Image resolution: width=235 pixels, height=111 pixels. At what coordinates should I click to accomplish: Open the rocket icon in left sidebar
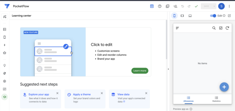click(5, 17)
